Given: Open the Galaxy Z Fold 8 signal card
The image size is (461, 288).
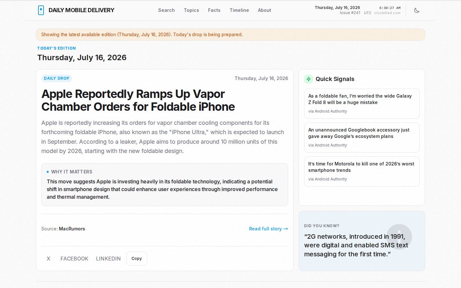Looking at the screenshot, I should pos(362,104).
